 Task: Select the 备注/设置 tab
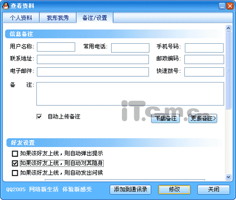tap(95, 18)
